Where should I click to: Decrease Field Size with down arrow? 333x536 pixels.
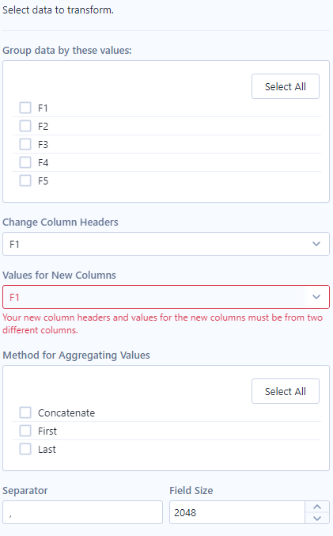pyautogui.click(x=317, y=519)
